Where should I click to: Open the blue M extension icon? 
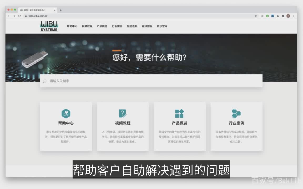point(273,16)
